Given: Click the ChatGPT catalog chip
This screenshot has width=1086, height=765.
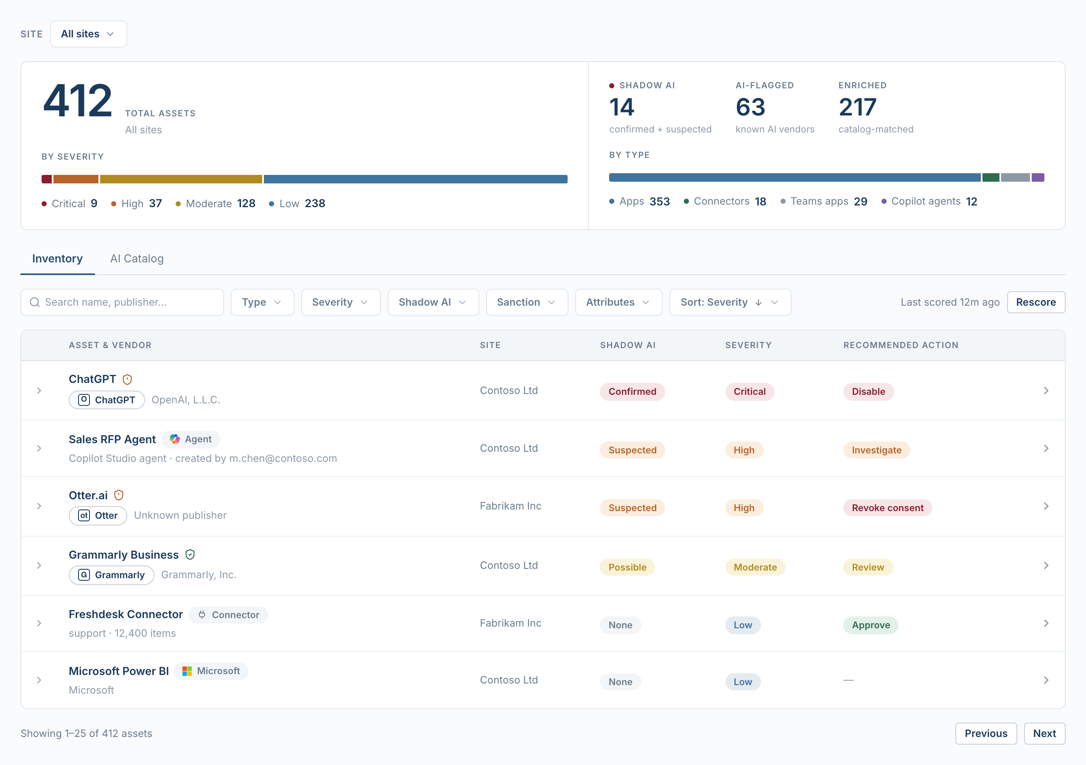Looking at the screenshot, I should pyautogui.click(x=107, y=400).
